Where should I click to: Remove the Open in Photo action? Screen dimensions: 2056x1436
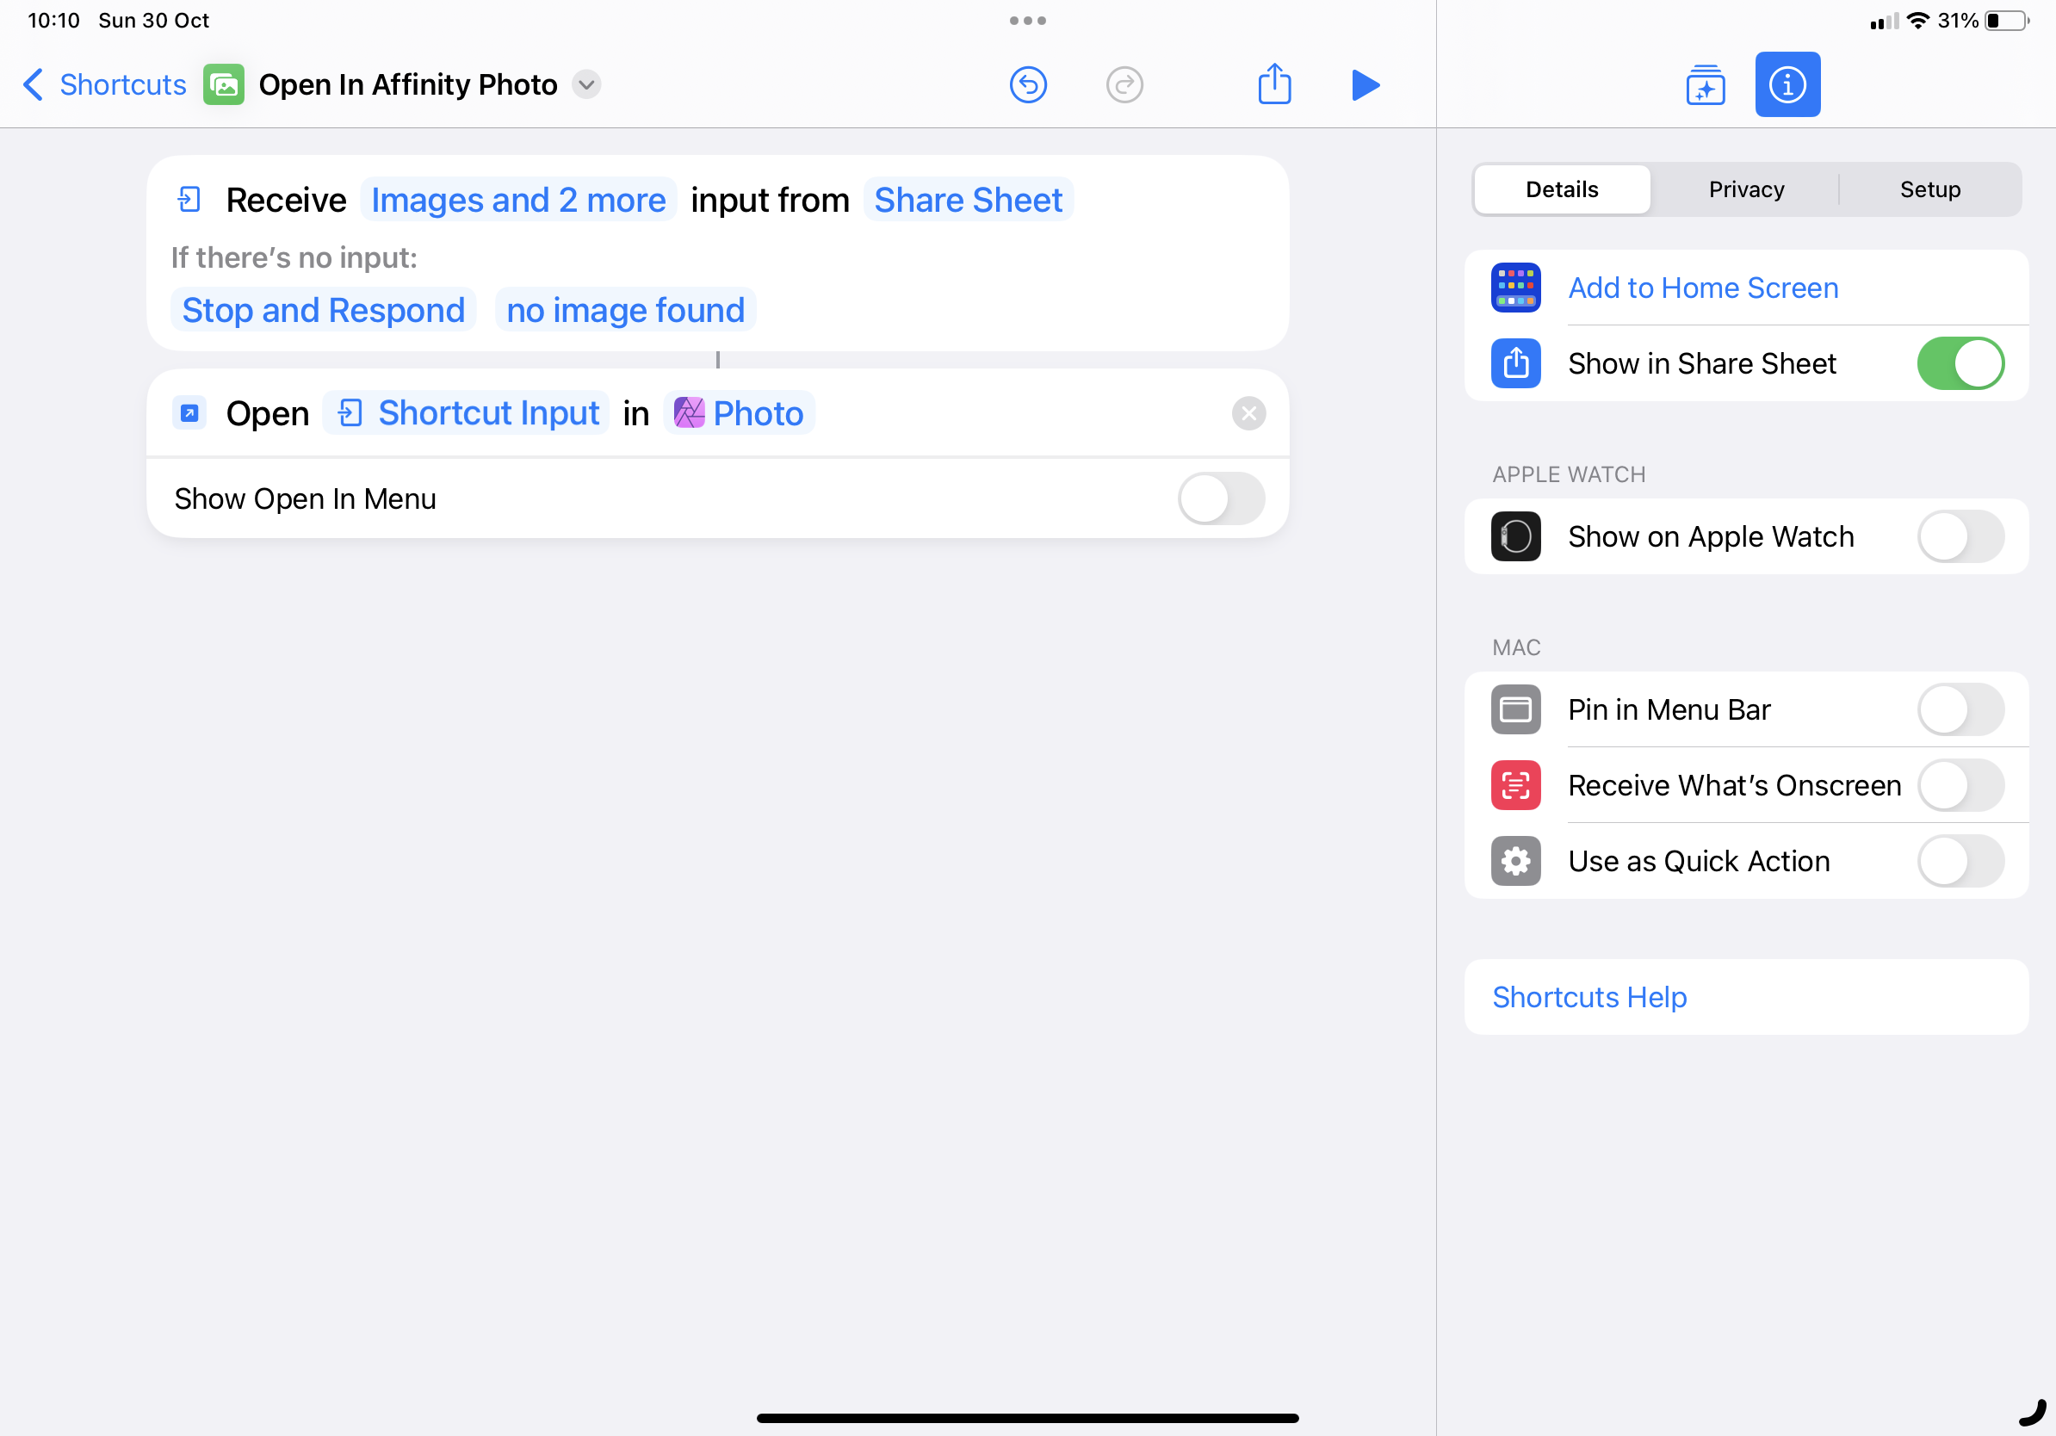[x=1248, y=413]
